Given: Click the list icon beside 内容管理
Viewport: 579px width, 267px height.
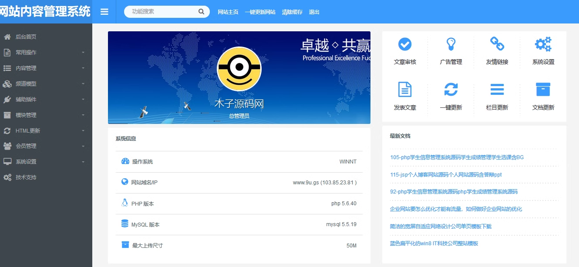Looking at the screenshot, I should click(7, 68).
